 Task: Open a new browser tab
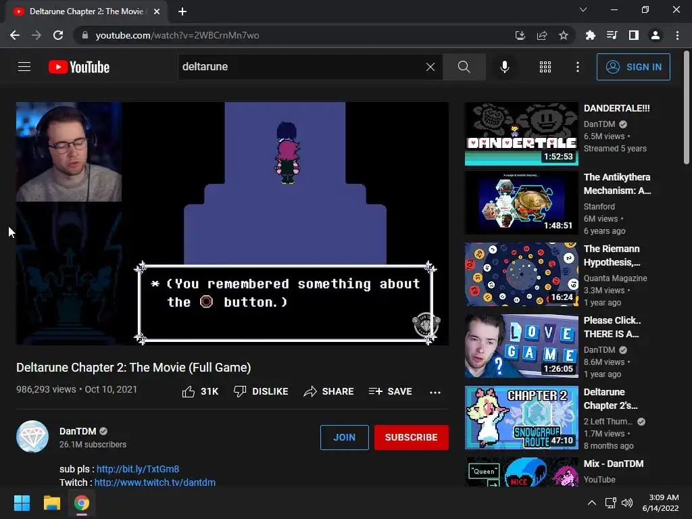[182, 11]
